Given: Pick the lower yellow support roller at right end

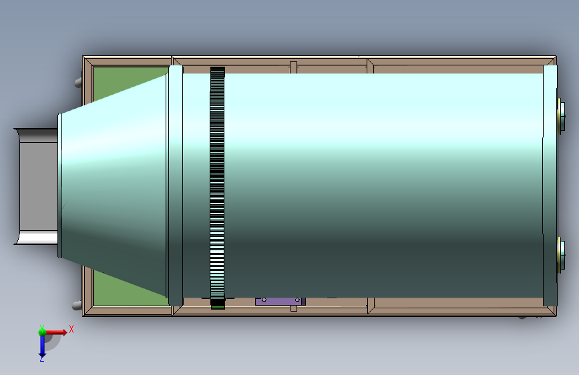Looking at the screenshot, I should pos(561,255).
